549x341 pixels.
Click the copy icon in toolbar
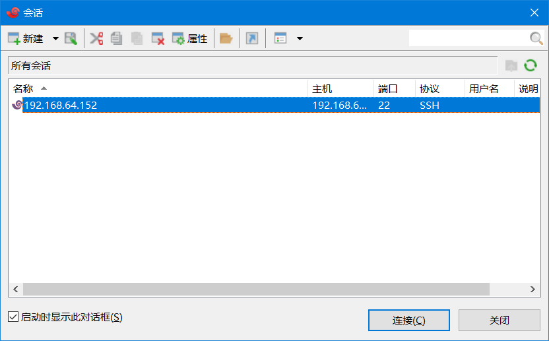[x=116, y=38]
